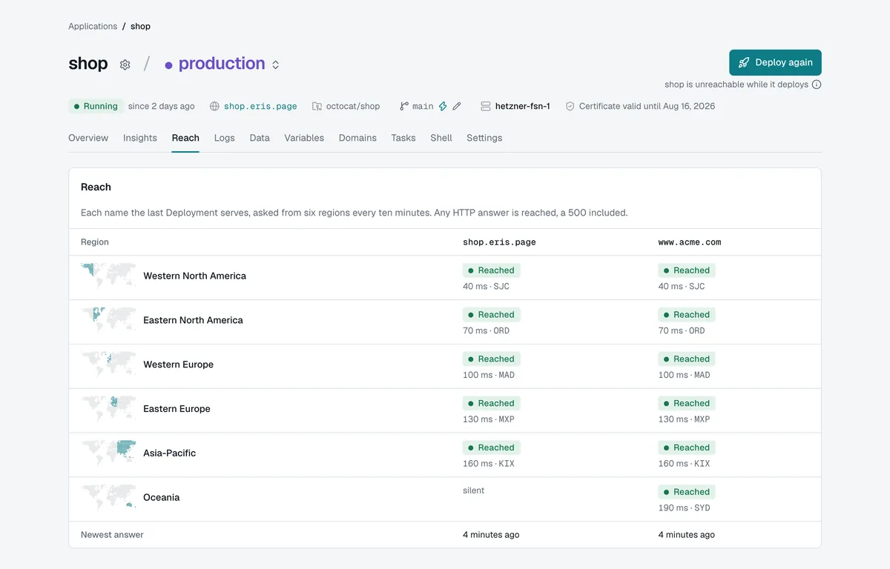Open the shop.eris.page link

pos(260,106)
